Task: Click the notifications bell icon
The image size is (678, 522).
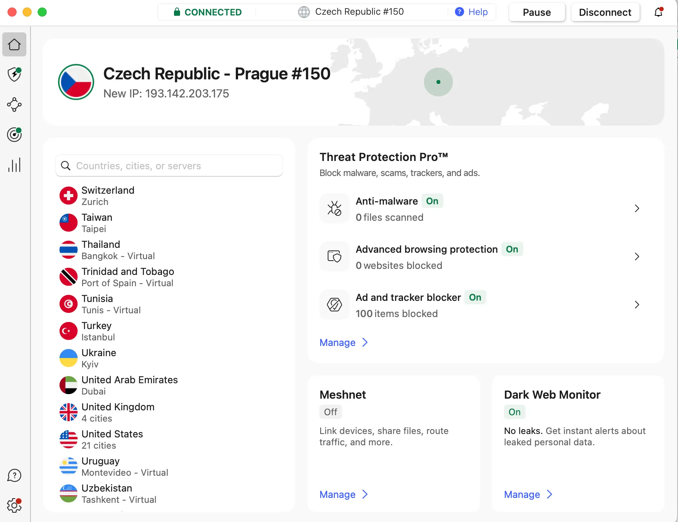Action: [x=658, y=12]
